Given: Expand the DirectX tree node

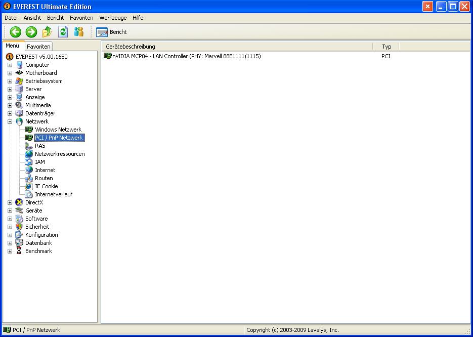Looking at the screenshot, I should coord(10,202).
